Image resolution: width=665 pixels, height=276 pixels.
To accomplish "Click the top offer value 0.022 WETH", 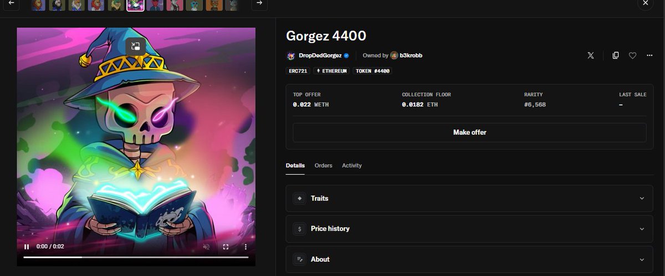I will pos(311,104).
